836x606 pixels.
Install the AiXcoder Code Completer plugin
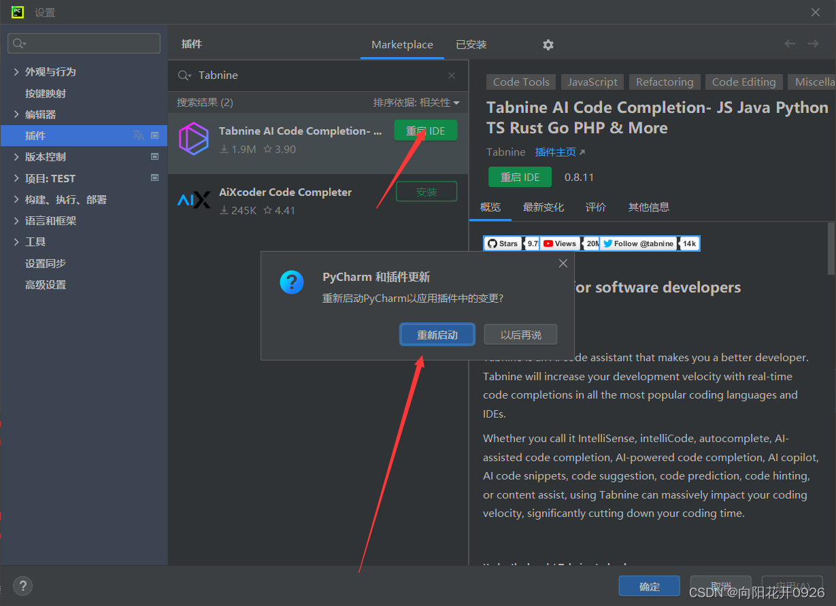427,192
